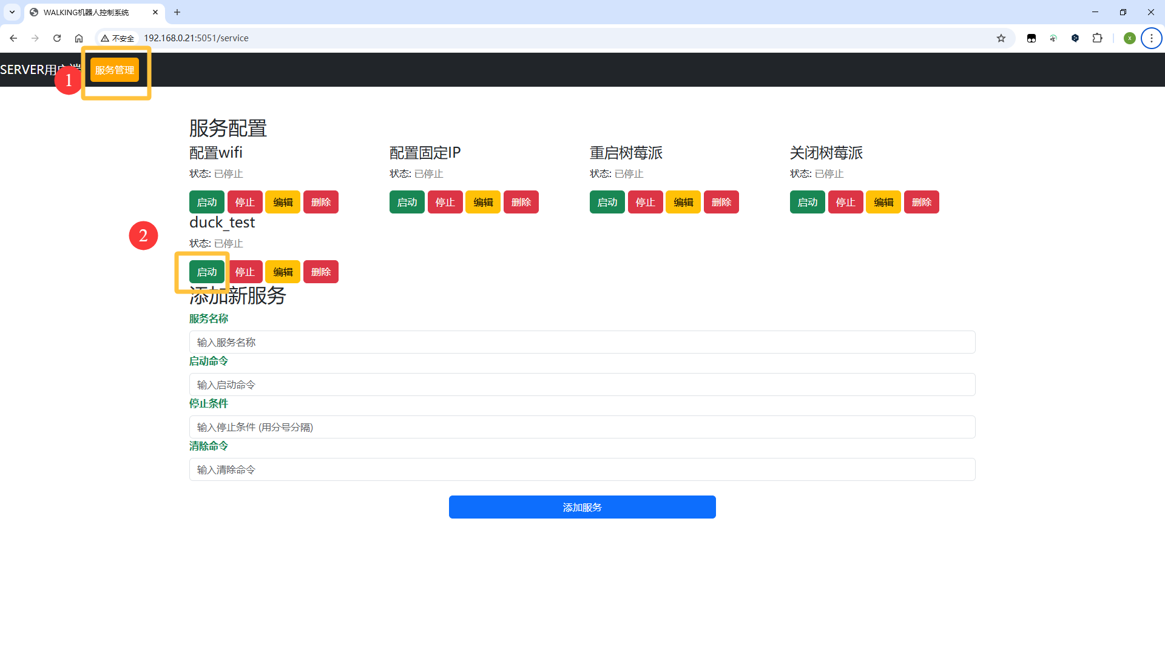Click the browser forward arrow
The image size is (1165, 655).
point(35,38)
